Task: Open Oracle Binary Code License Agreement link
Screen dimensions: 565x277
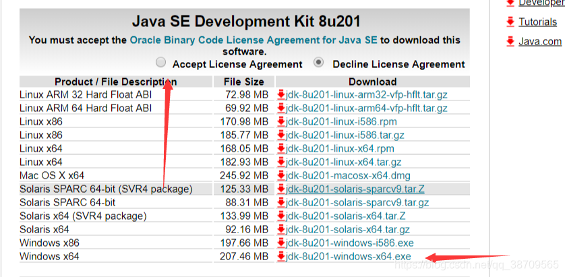Action: coord(254,40)
